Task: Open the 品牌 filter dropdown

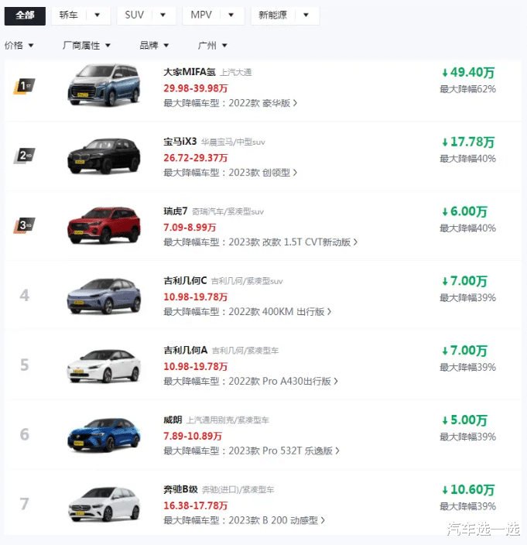Action: [x=154, y=45]
